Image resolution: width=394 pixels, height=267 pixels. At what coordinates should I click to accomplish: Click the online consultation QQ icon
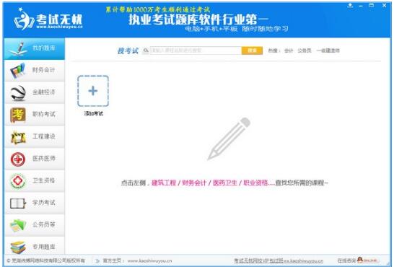(x=368, y=261)
